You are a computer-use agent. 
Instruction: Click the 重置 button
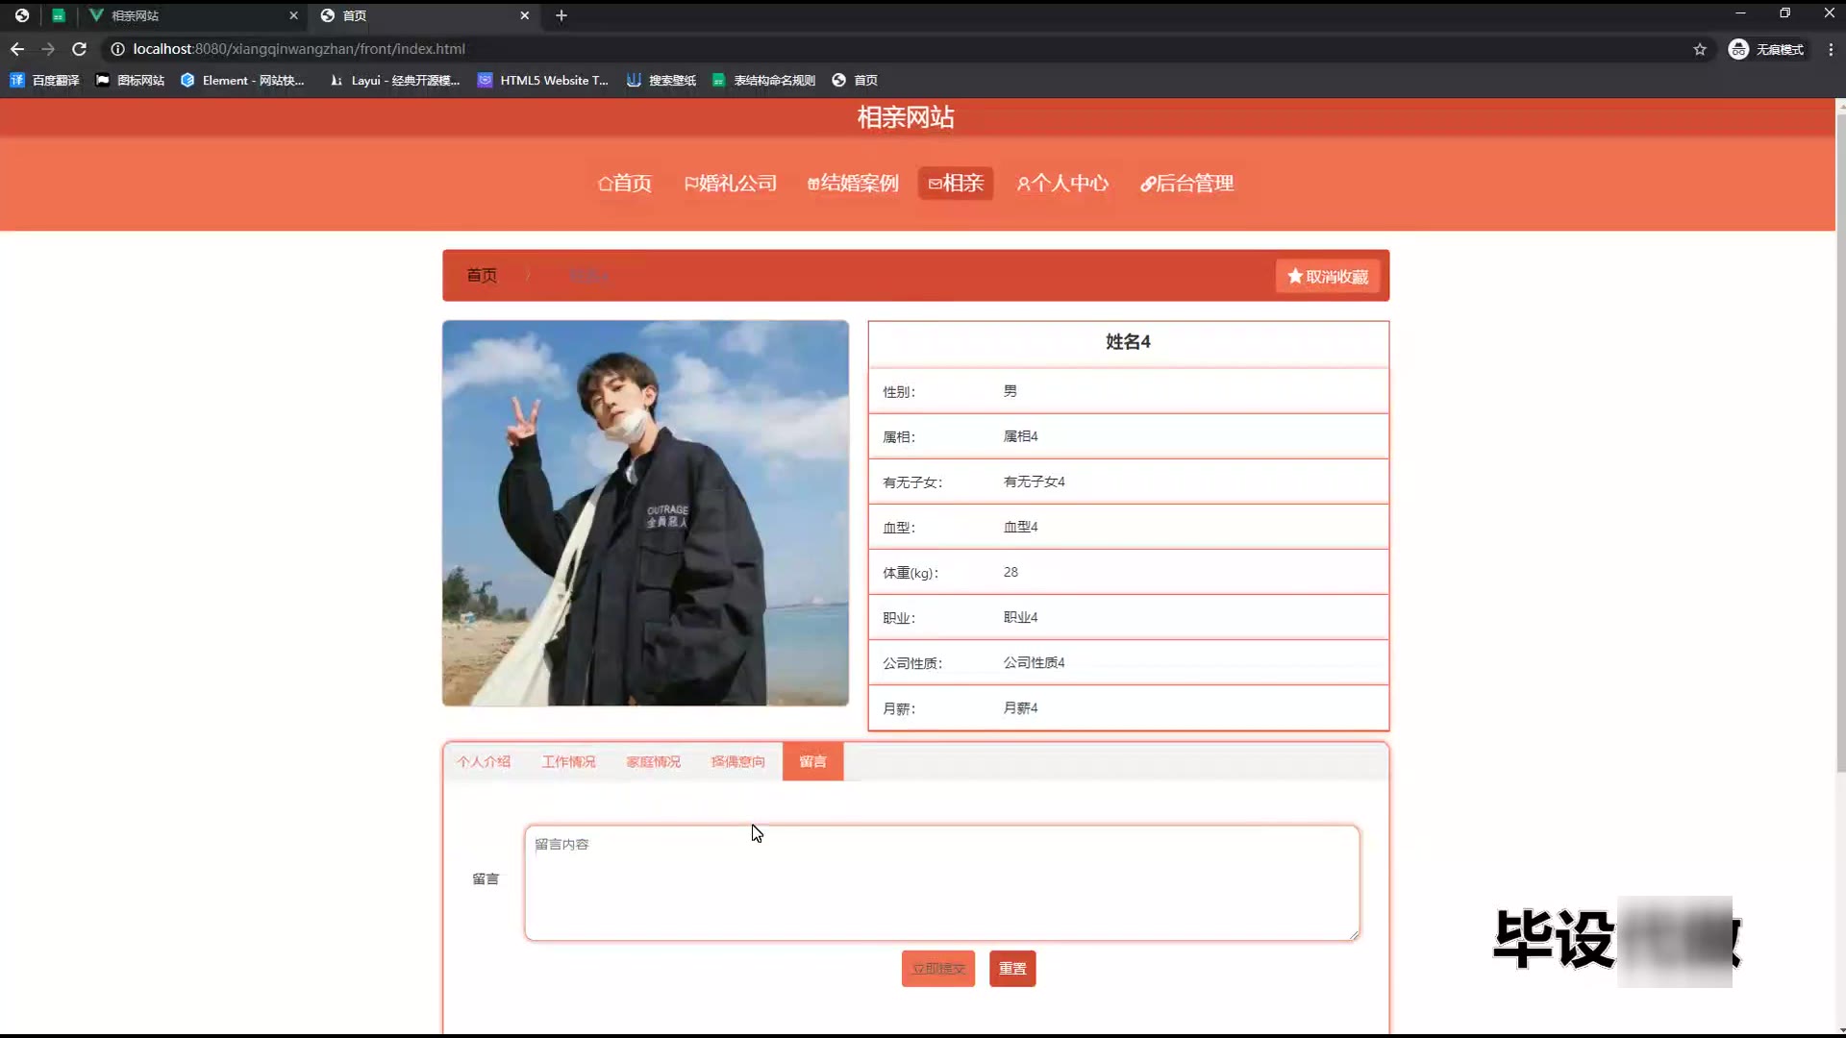[1012, 969]
